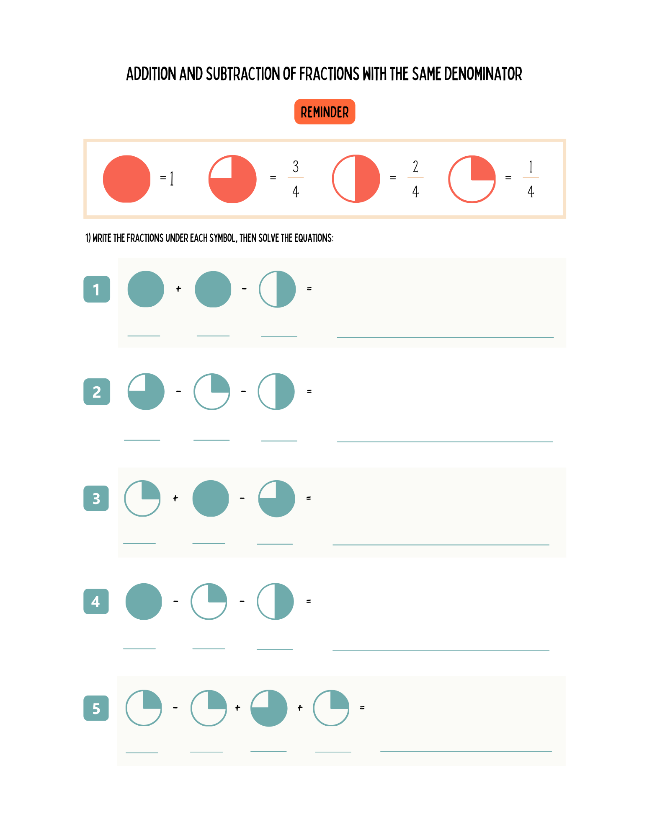Click the 3/4 fraction in the reminder box
Viewport: 647px width, 838px height.
tap(296, 178)
